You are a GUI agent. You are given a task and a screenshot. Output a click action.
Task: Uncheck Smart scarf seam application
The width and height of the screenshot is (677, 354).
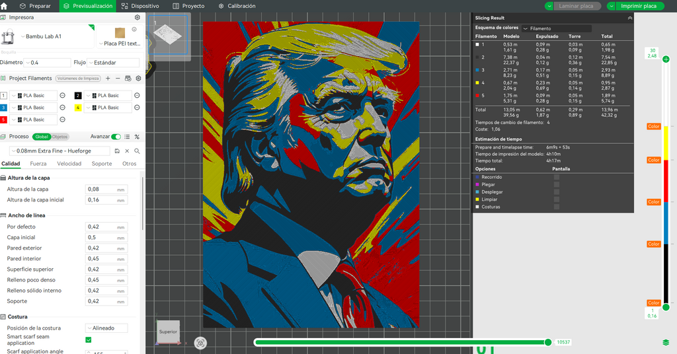89,339
